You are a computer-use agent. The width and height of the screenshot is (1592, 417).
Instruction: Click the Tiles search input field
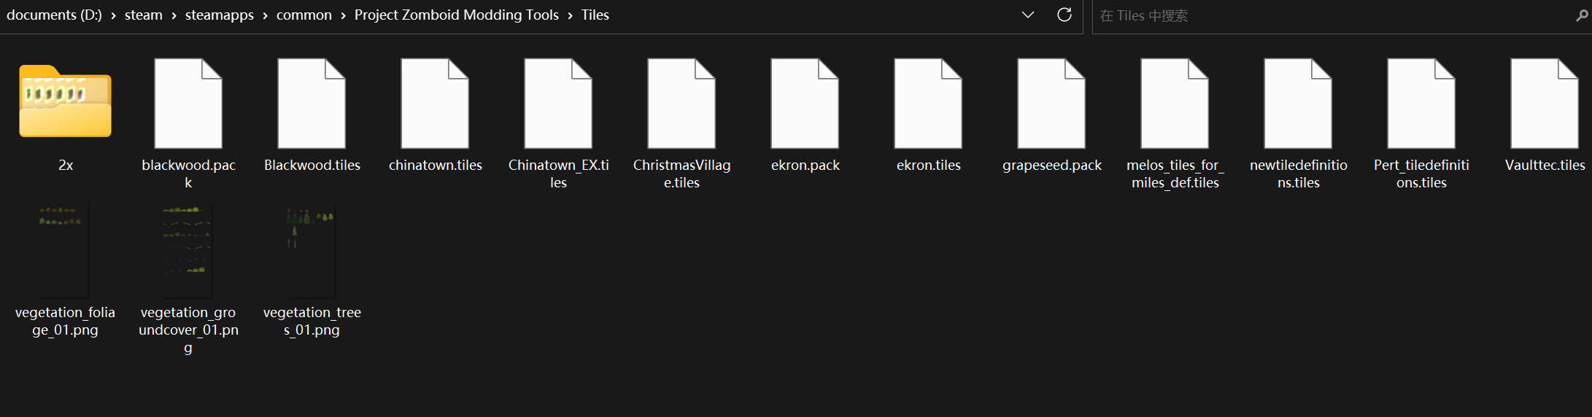[1336, 16]
